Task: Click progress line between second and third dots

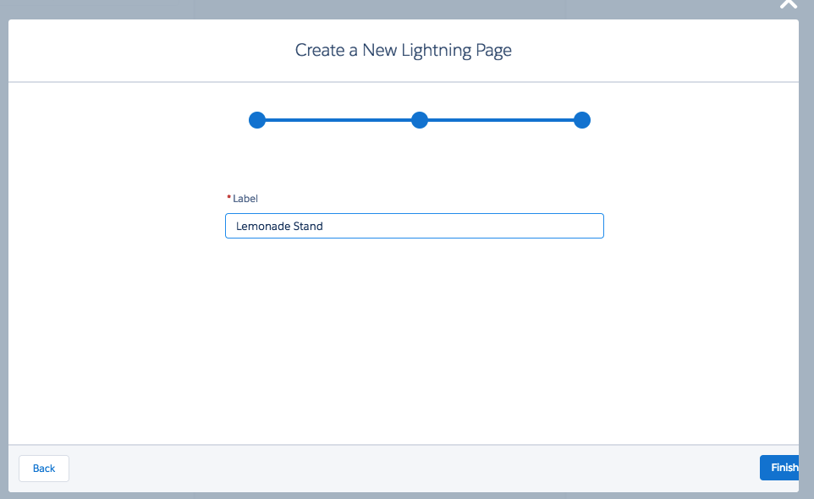Action: coord(501,120)
